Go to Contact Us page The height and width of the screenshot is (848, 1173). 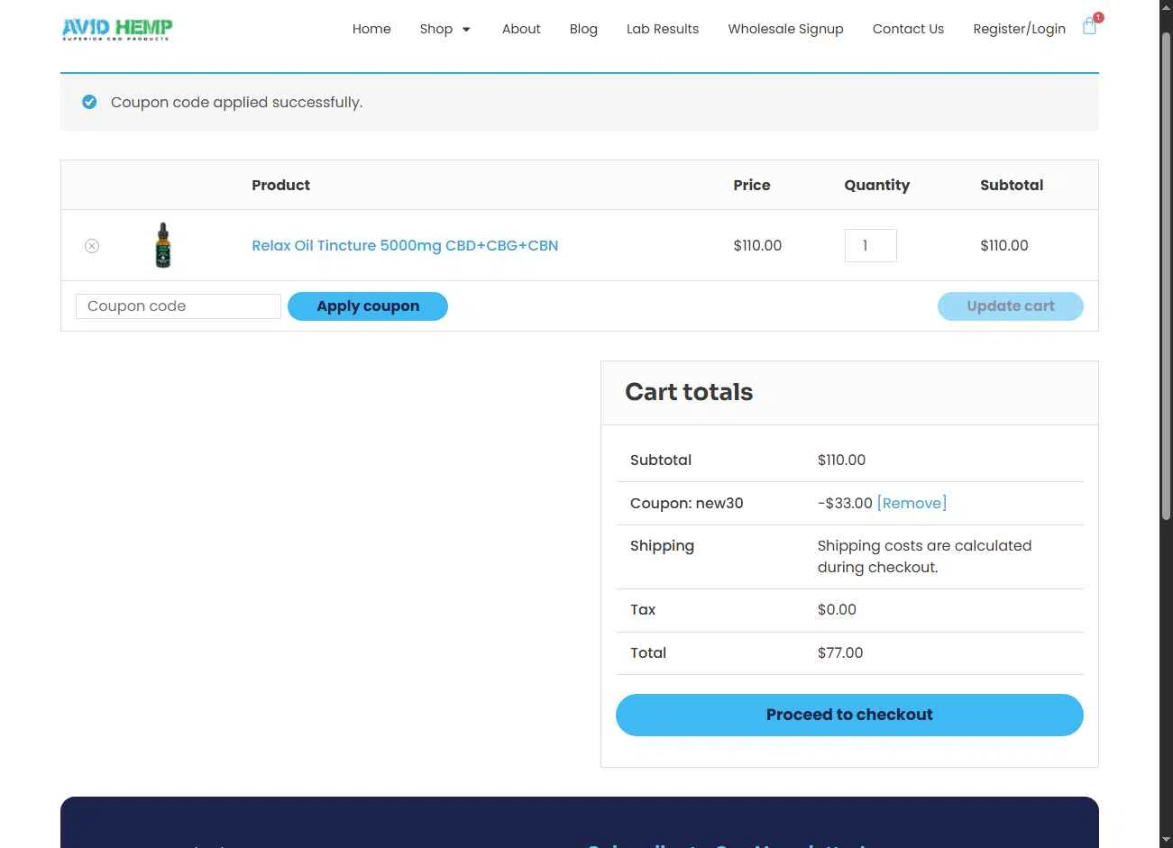coord(908,29)
